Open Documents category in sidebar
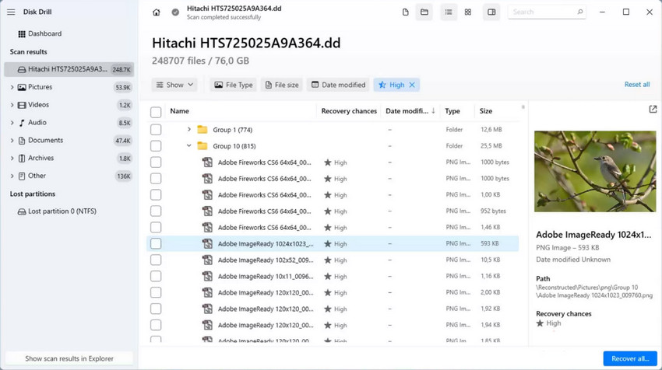 click(x=46, y=141)
